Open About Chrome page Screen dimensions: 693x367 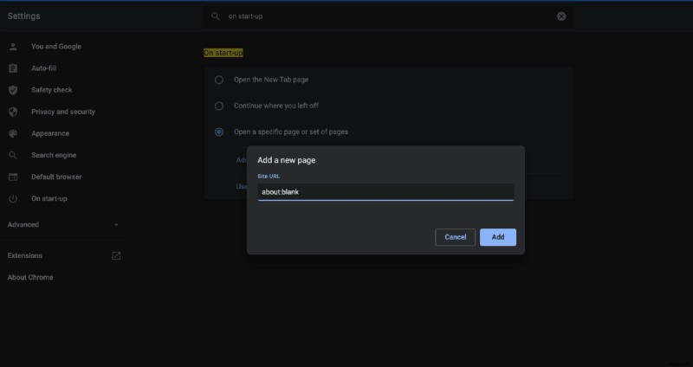click(x=30, y=277)
